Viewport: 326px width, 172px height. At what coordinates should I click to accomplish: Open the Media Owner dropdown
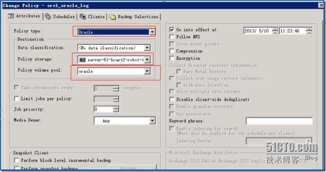[x=152, y=121]
